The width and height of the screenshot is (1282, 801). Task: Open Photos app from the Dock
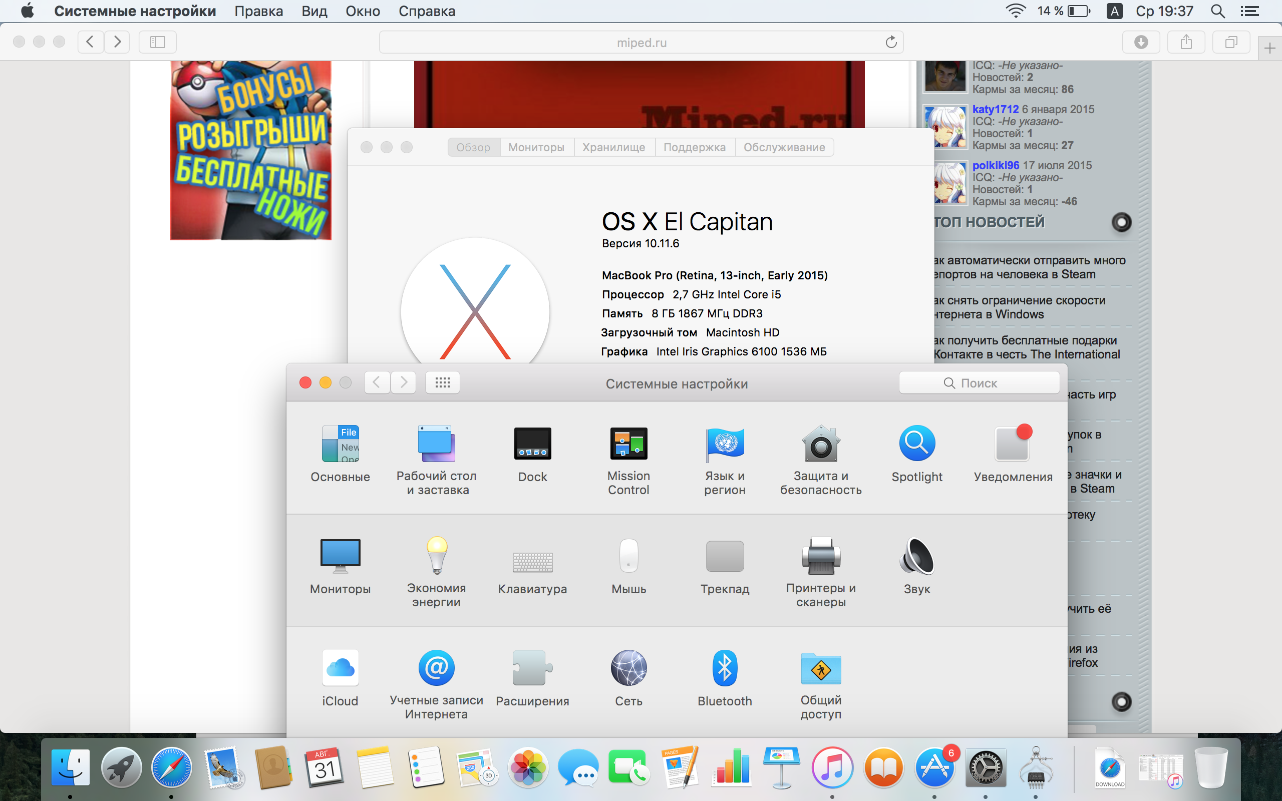click(528, 767)
